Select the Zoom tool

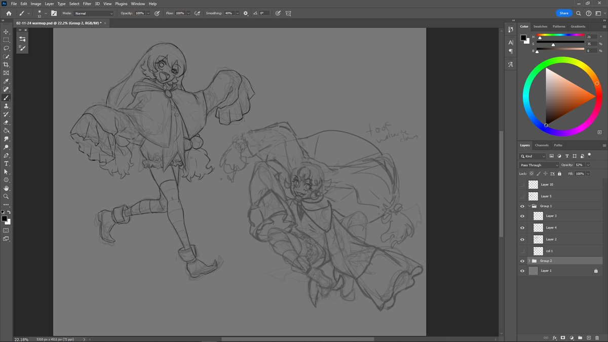click(x=6, y=196)
